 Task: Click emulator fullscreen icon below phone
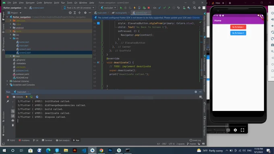(243, 130)
